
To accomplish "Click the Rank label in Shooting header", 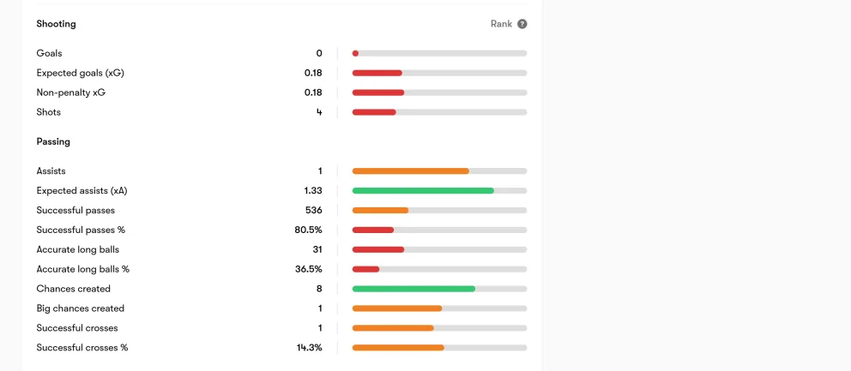I will (x=502, y=24).
